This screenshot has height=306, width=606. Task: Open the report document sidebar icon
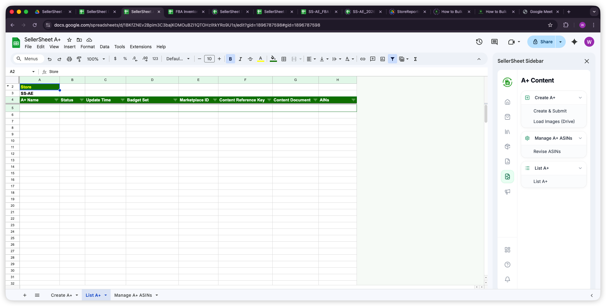[x=507, y=161]
